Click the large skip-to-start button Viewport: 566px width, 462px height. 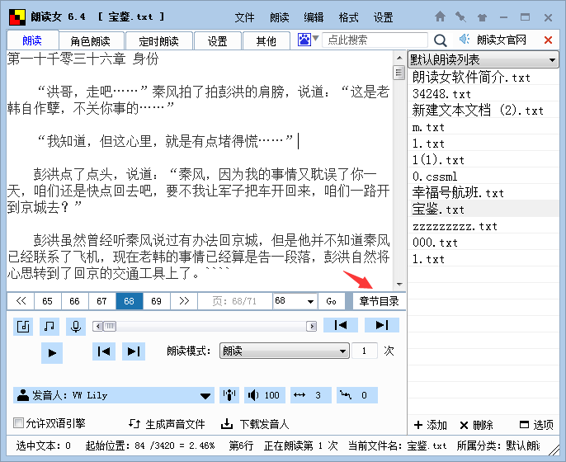[341, 325]
